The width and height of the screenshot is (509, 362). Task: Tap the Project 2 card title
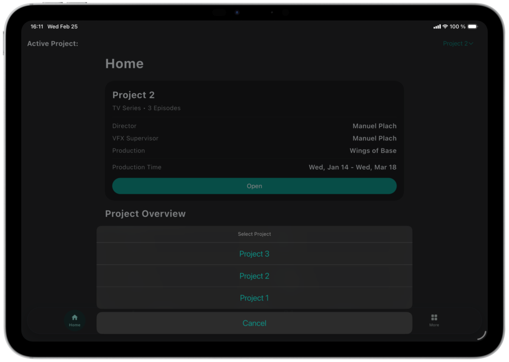(x=133, y=95)
